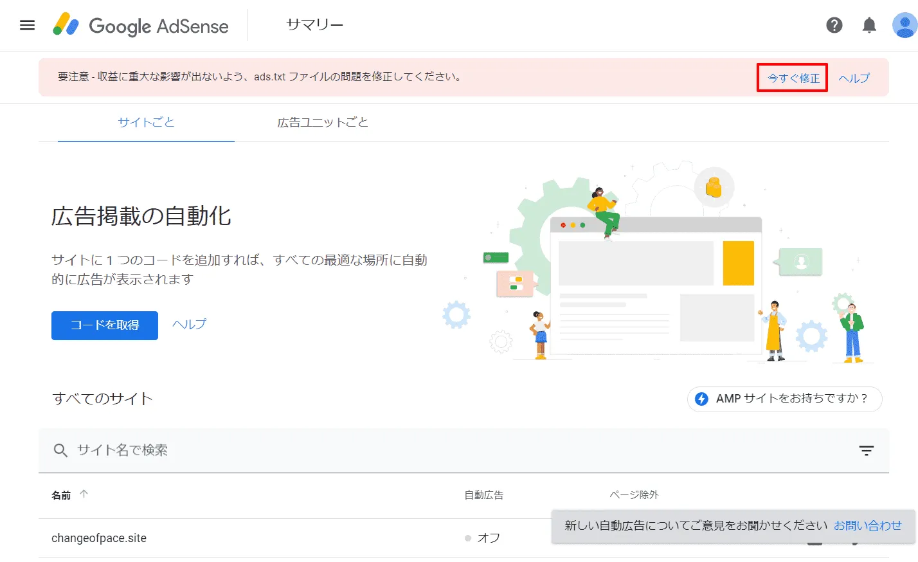Screen dimensions: 918x562
Task: Click the search magnifier icon
Action: click(60, 450)
